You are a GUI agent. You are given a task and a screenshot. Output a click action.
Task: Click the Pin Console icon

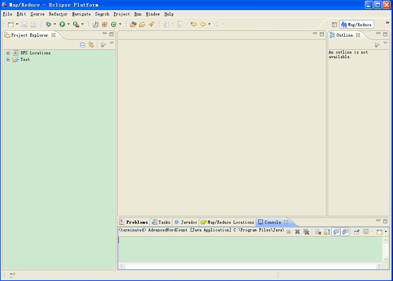click(x=356, y=232)
